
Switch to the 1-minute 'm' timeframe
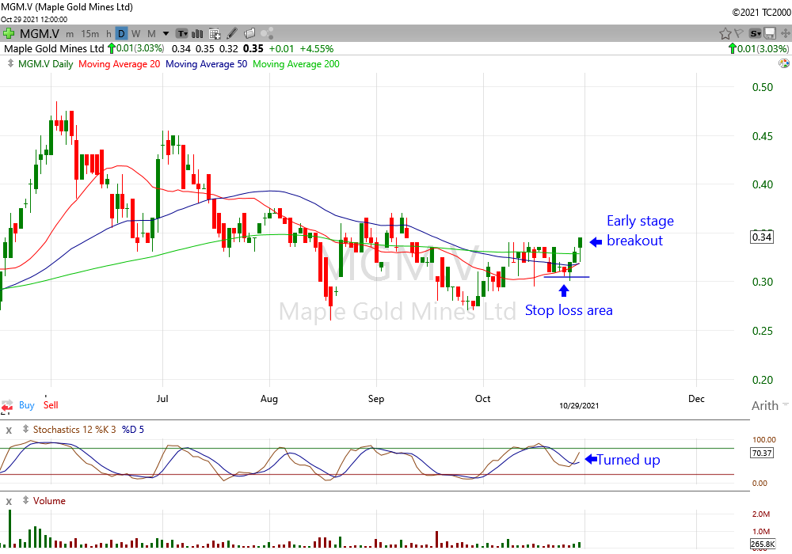click(70, 34)
